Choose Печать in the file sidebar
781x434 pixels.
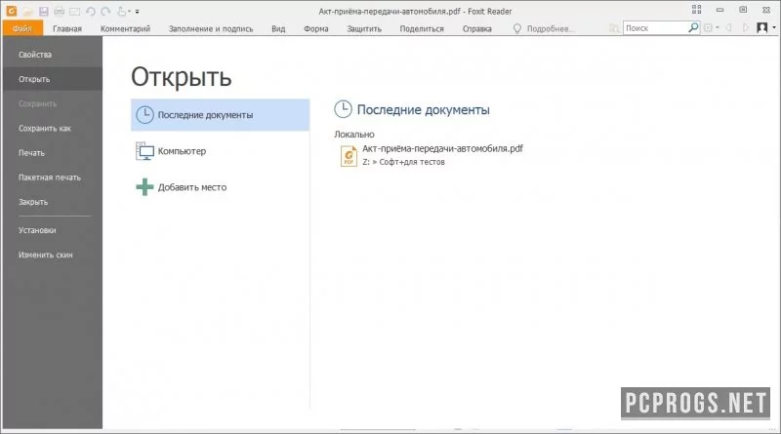pos(52,153)
